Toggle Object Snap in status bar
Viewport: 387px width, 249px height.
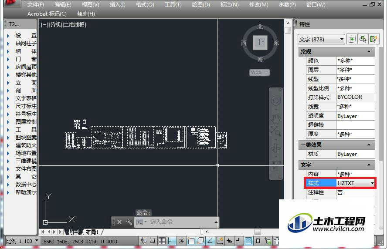[191, 241]
